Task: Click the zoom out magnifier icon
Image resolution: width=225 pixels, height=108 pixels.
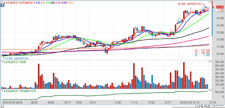Action: point(202,106)
